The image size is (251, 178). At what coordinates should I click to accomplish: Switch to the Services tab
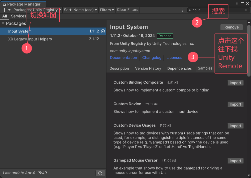coord(19,16)
